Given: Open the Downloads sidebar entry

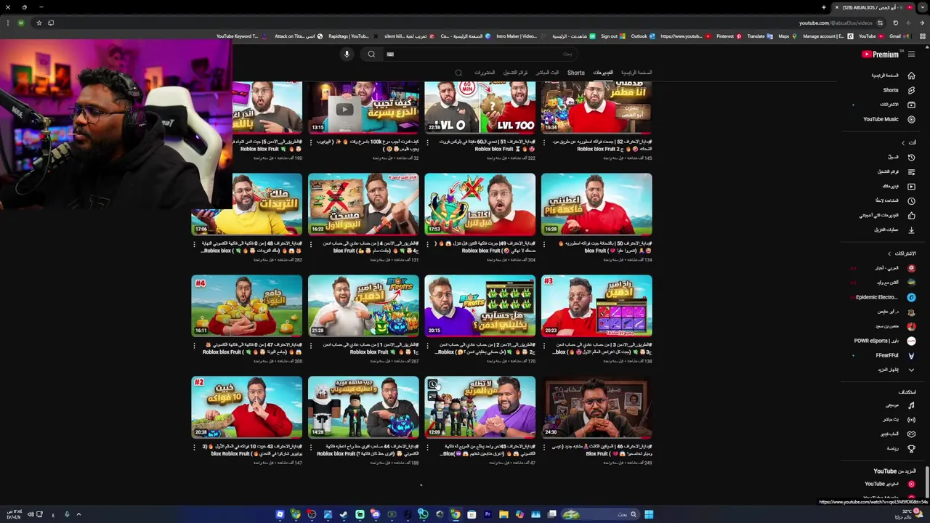Looking at the screenshot, I should 894,230.
